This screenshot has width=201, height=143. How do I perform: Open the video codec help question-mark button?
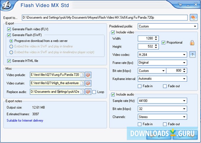tap(192, 54)
